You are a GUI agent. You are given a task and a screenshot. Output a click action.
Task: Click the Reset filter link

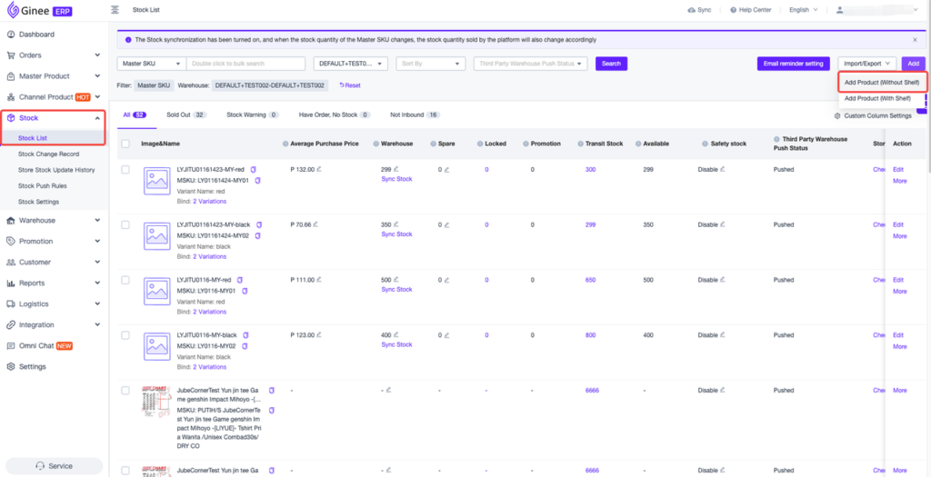350,85
